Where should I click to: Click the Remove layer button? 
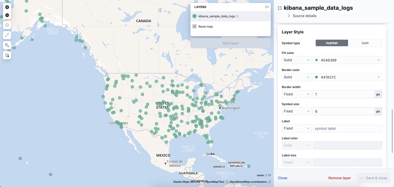coord(339,178)
